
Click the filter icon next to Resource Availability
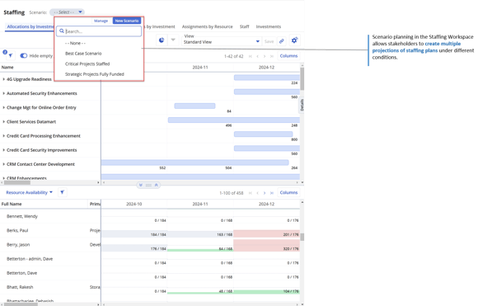pos(62,192)
